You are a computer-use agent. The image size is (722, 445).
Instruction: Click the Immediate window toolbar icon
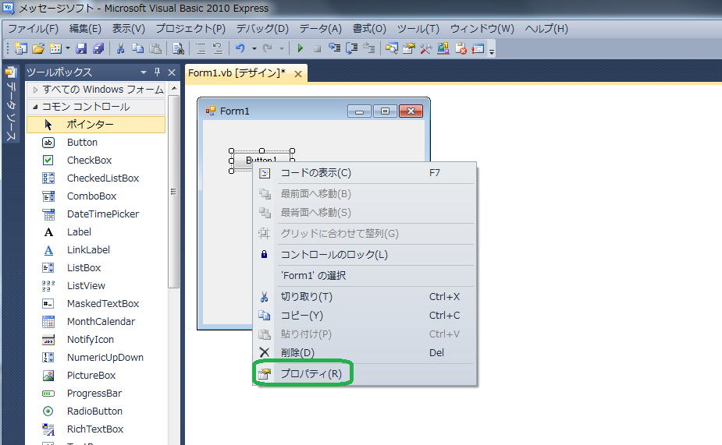click(478, 48)
